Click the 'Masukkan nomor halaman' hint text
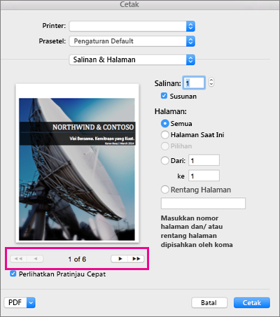Image resolution: width=280 pixels, height=317 pixels. pyautogui.click(x=197, y=232)
